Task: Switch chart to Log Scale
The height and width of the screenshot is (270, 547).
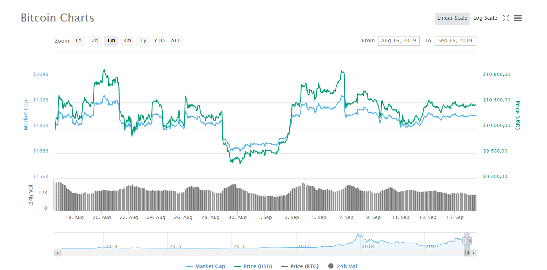Action: point(485,18)
